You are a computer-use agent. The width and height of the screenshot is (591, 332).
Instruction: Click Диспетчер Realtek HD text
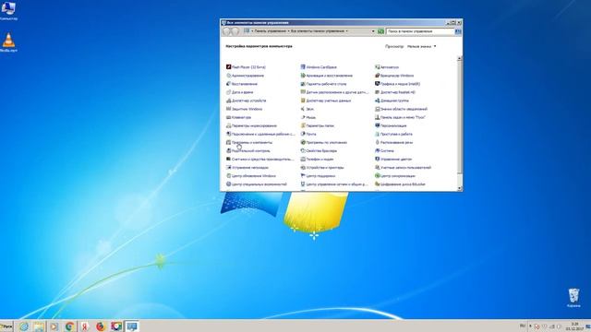coord(398,92)
